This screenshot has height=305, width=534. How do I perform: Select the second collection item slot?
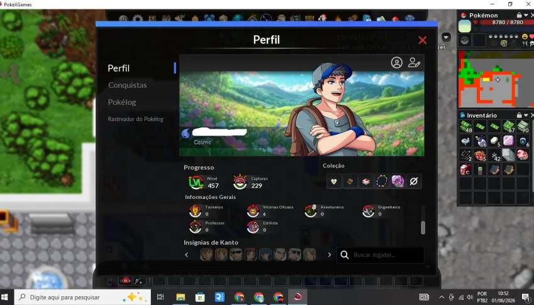(350, 181)
